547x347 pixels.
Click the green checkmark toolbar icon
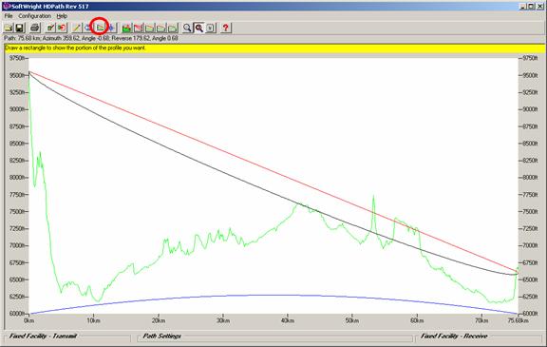[x=50, y=28]
